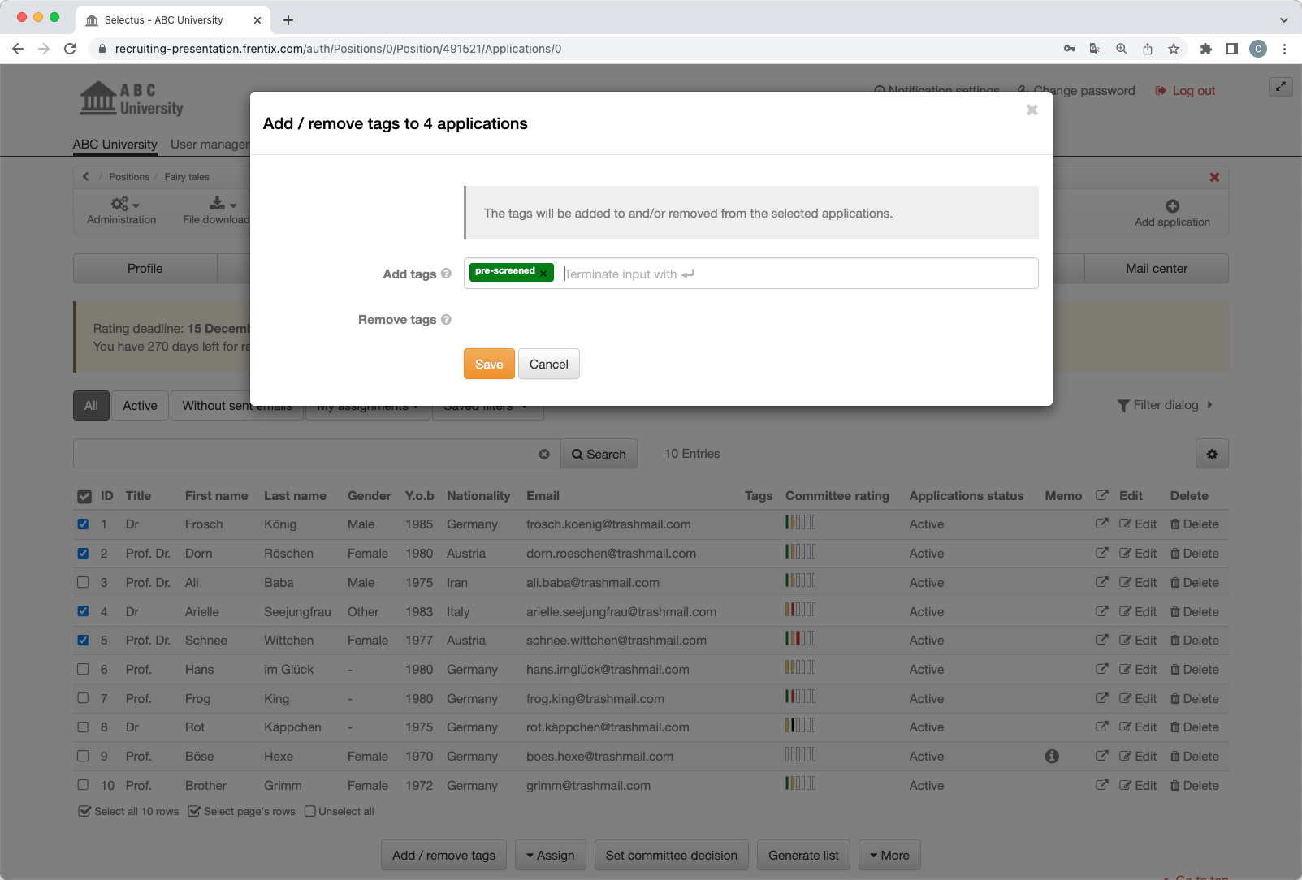Edit Rot Käppchen application
The image size is (1302, 880).
(x=1137, y=727)
